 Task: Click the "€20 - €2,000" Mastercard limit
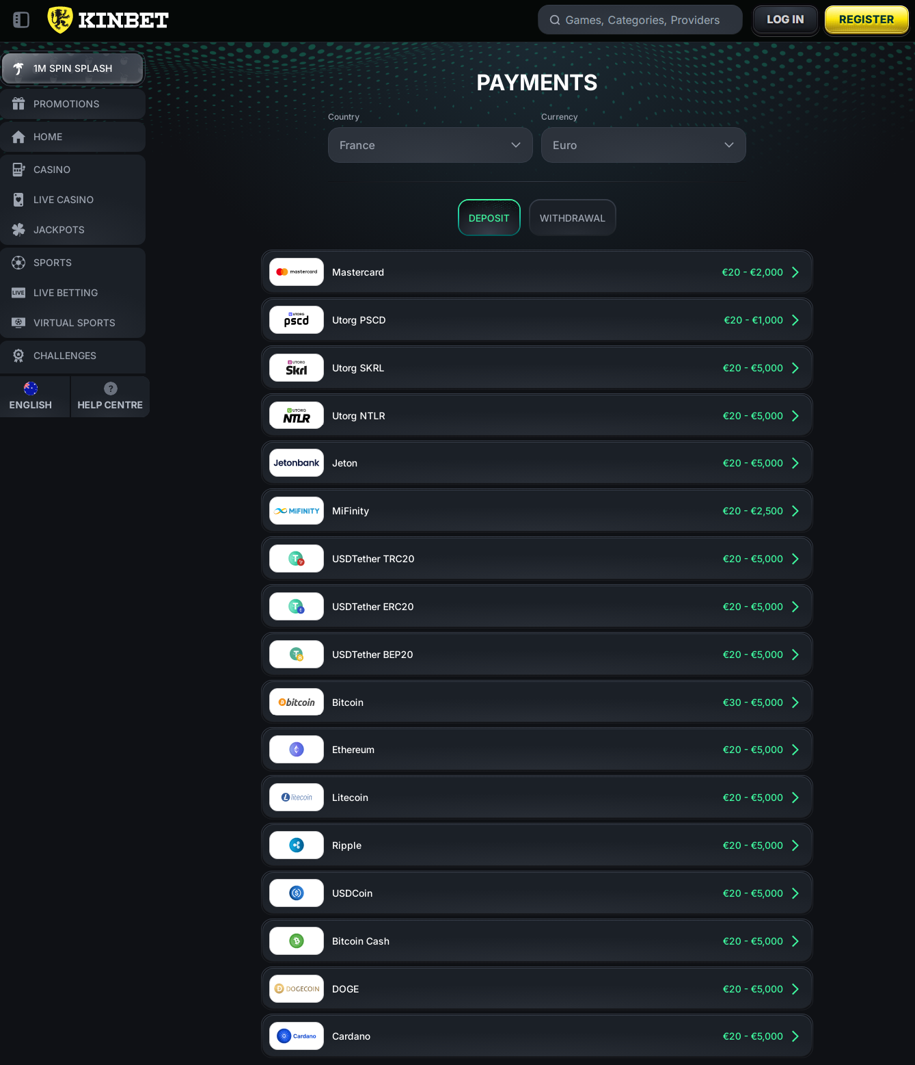[752, 272]
